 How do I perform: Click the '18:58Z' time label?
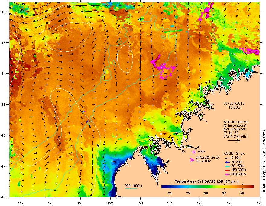coord(234,108)
